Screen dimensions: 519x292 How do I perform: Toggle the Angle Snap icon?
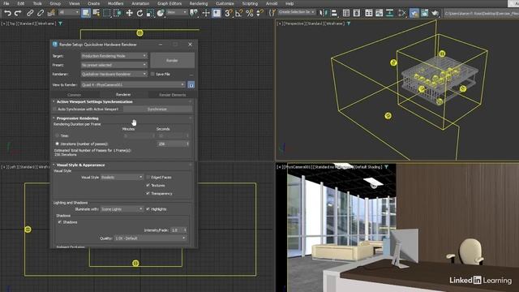[x=239, y=13]
